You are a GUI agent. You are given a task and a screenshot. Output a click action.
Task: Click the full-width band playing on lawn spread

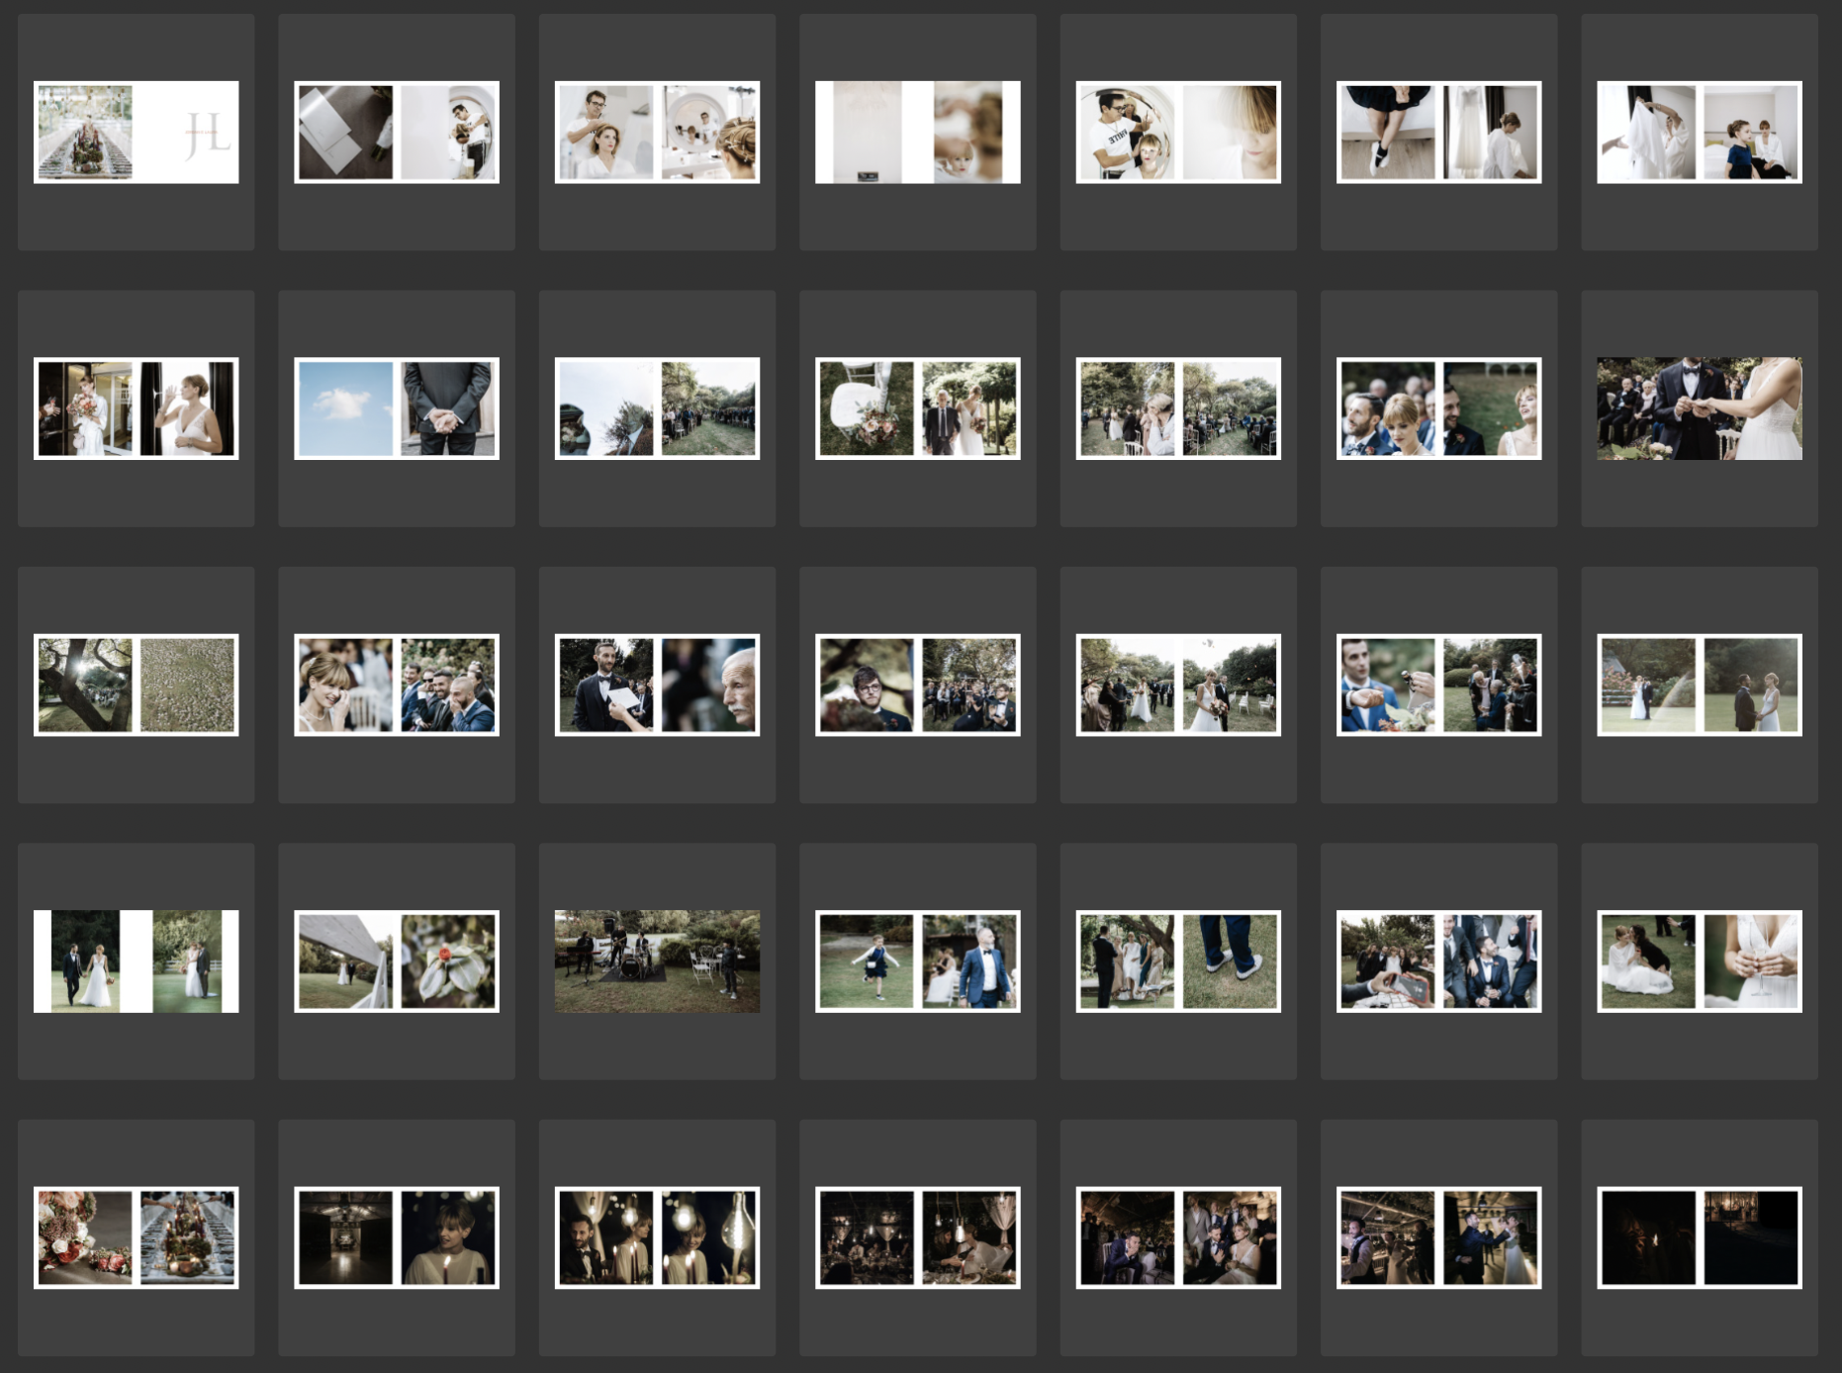click(657, 961)
